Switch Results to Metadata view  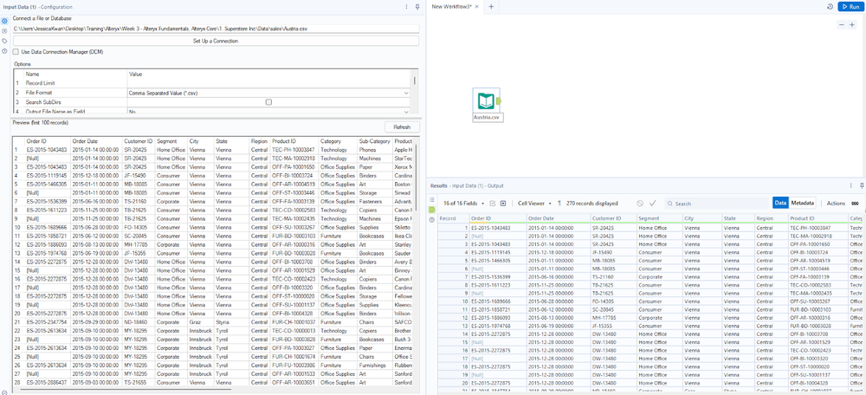tap(803, 204)
